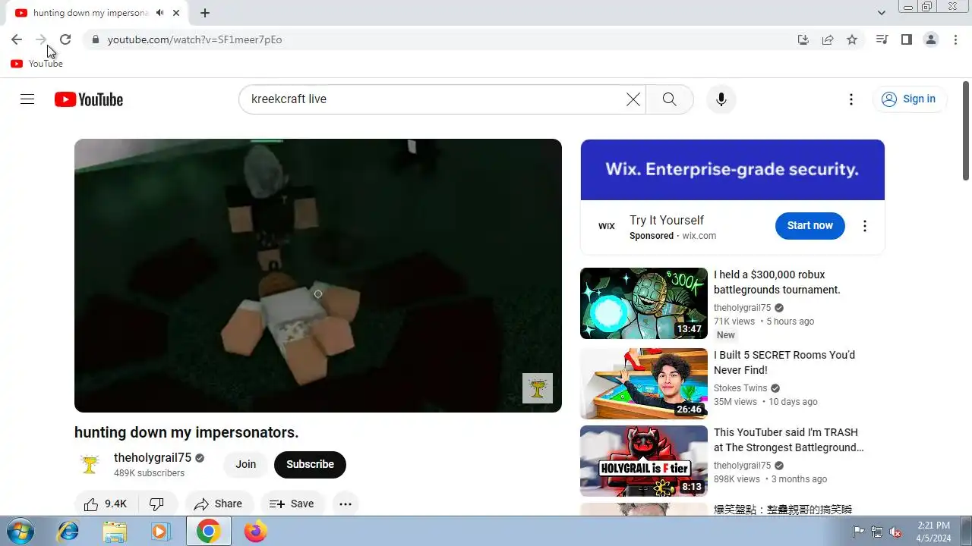Bookmark this page with the star
This screenshot has height=546, width=972.
pos(852,39)
